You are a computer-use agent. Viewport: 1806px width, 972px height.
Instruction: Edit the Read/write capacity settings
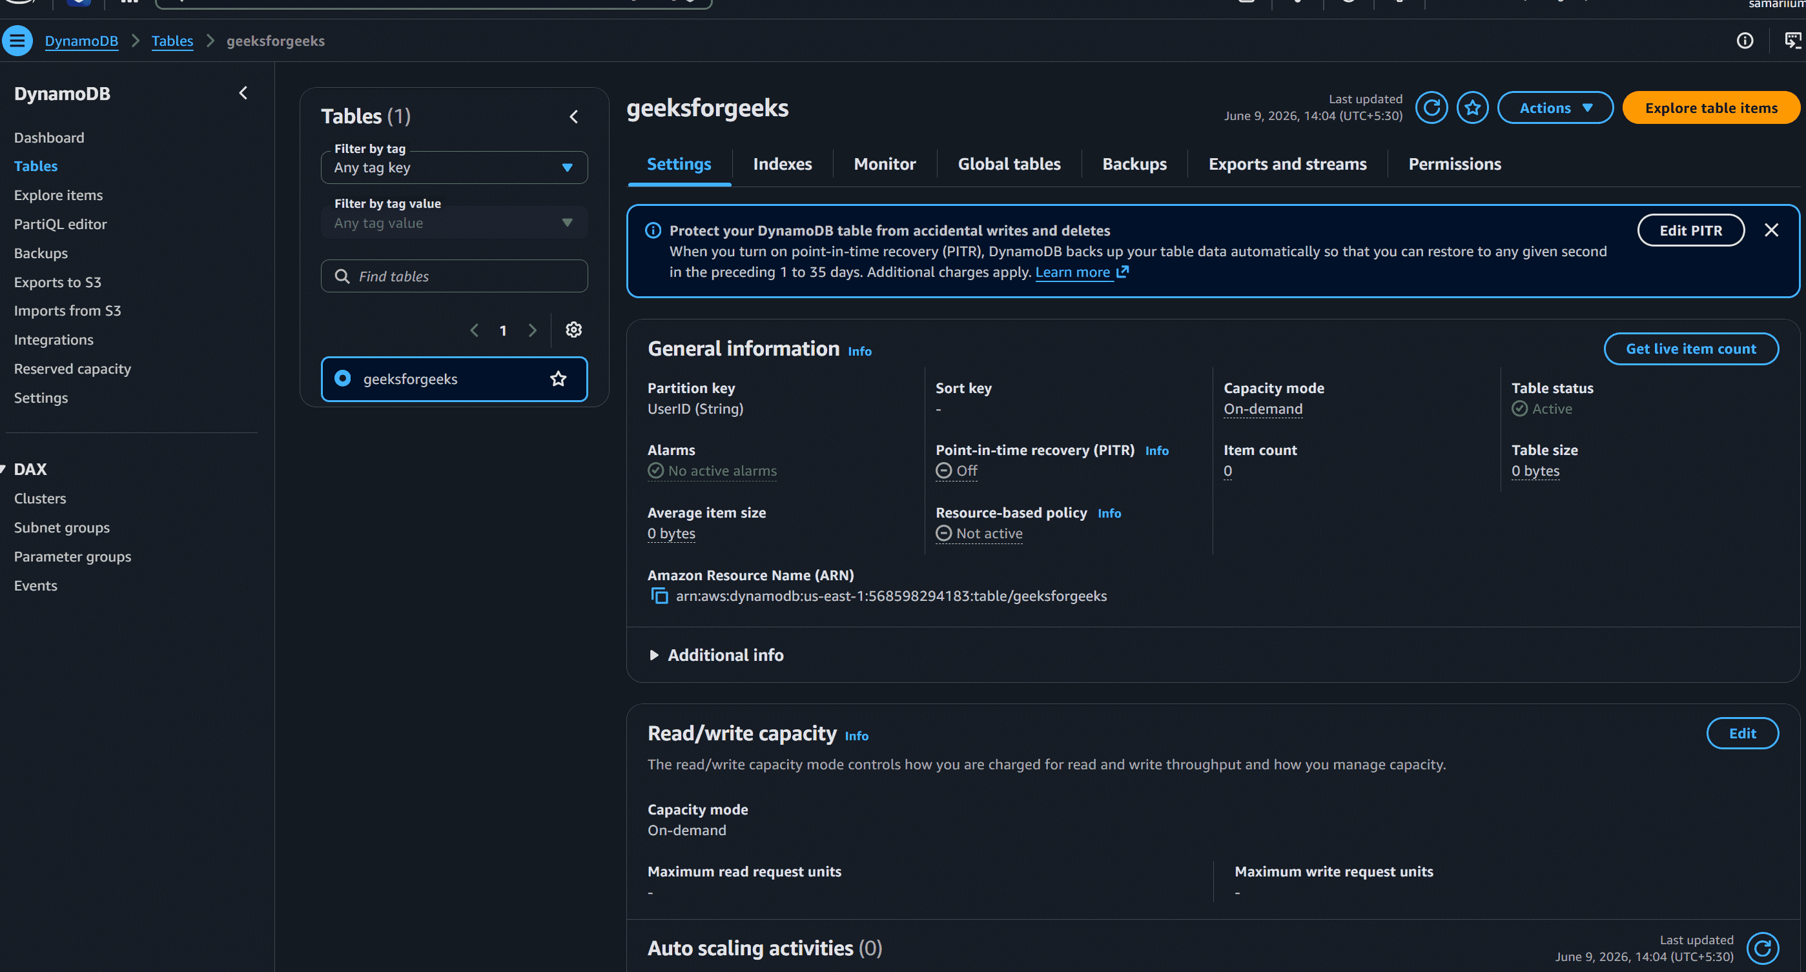click(1742, 733)
